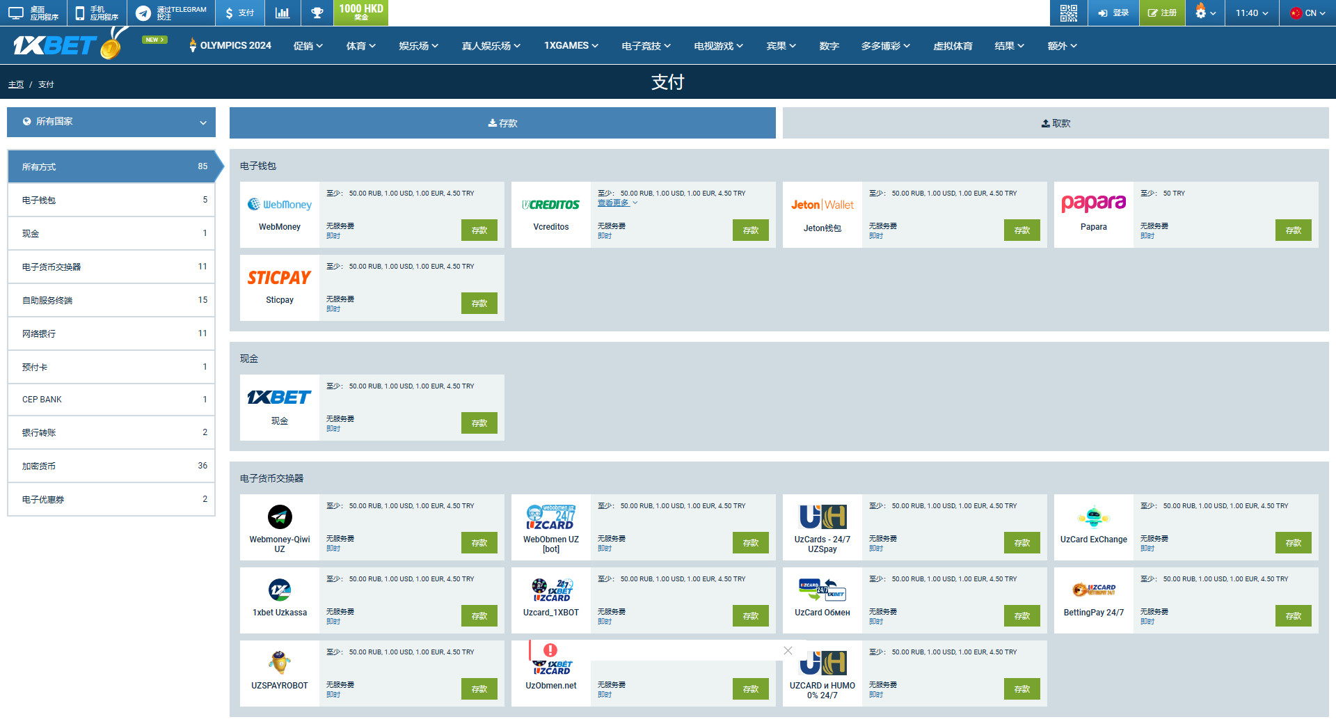Open the CN language dropdown
The height and width of the screenshot is (724, 1336).
[1307, 13]
